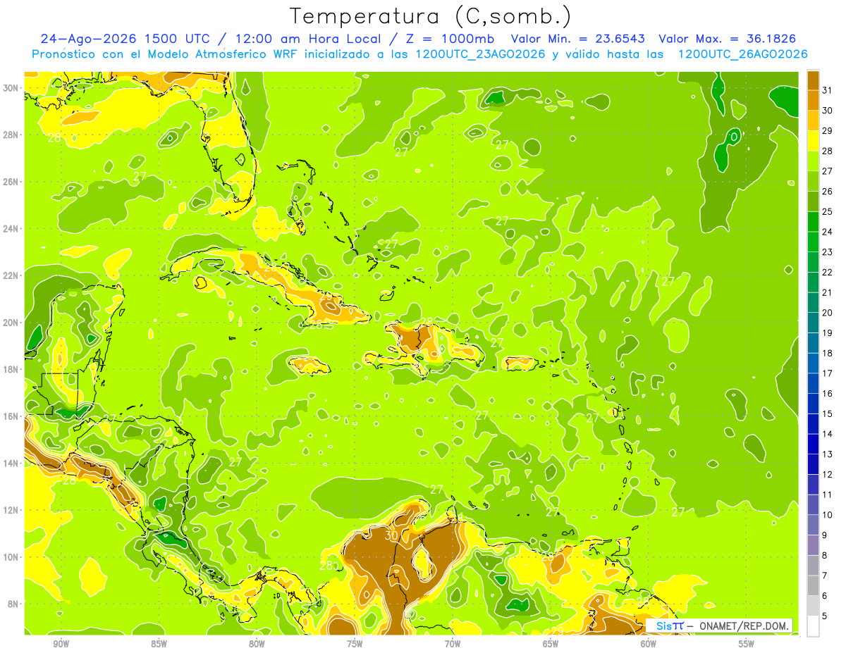
Task: Click the 'SisTT' logo text
Action: point(670,626)
